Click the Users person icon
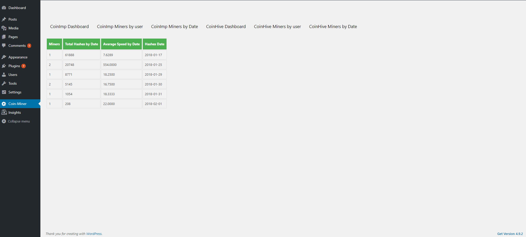Image resolution: width=526 pixels, height=237 pixels. (4, 75)
